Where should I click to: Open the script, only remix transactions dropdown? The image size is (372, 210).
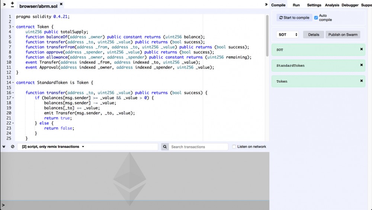pyautogui.click(x=87, y=147)
